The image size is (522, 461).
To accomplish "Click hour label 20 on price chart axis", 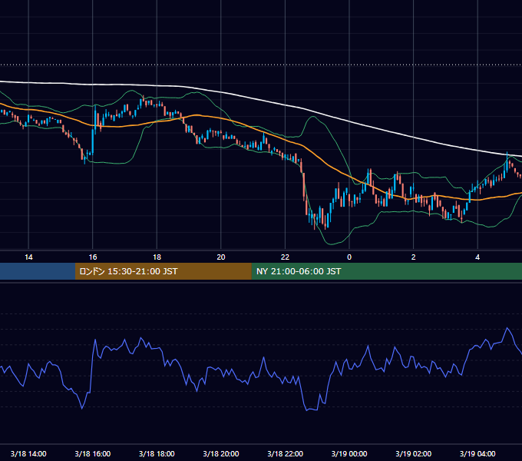I will (x=221, y=257).
